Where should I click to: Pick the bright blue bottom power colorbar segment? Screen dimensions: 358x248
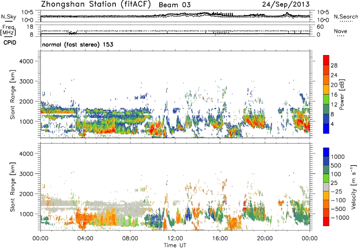click(x=326, y=128)
